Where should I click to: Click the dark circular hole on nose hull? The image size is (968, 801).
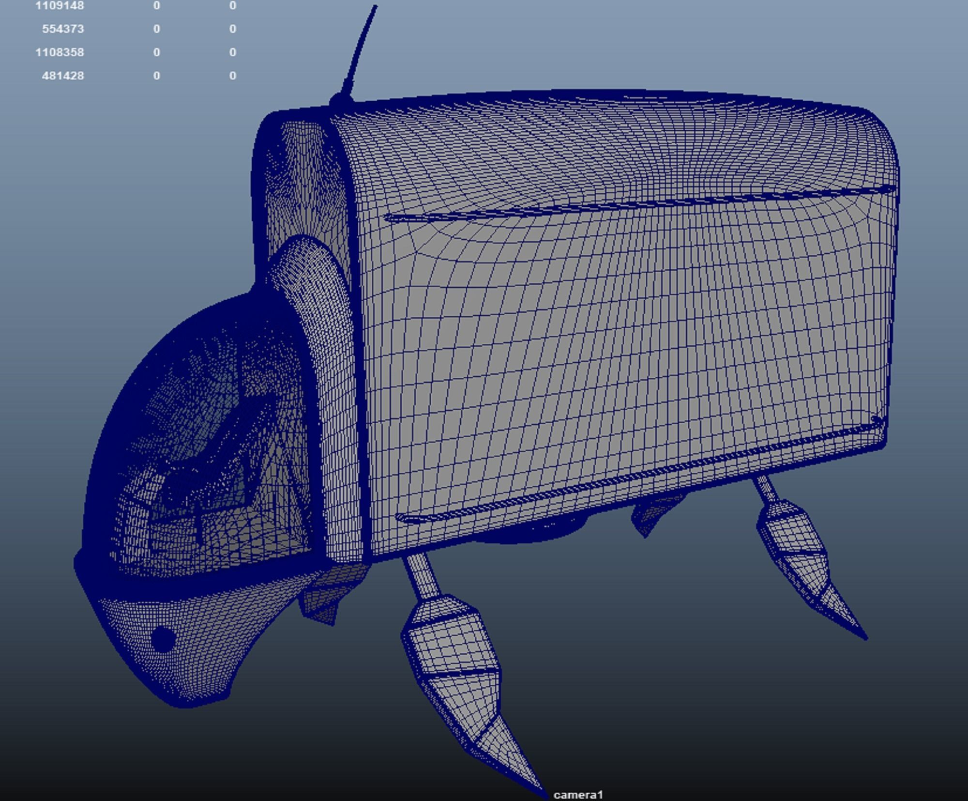point(163,638)
